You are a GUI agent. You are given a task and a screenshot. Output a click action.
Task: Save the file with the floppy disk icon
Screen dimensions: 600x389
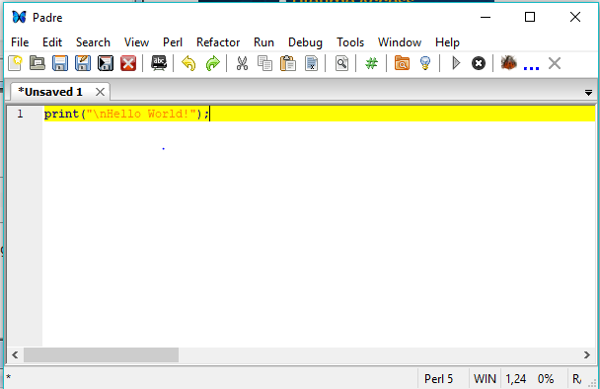[60, 63]
